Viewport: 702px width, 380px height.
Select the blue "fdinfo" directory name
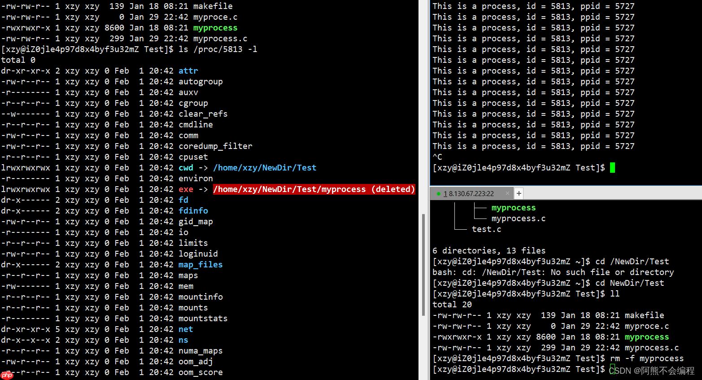coord(193,211)
